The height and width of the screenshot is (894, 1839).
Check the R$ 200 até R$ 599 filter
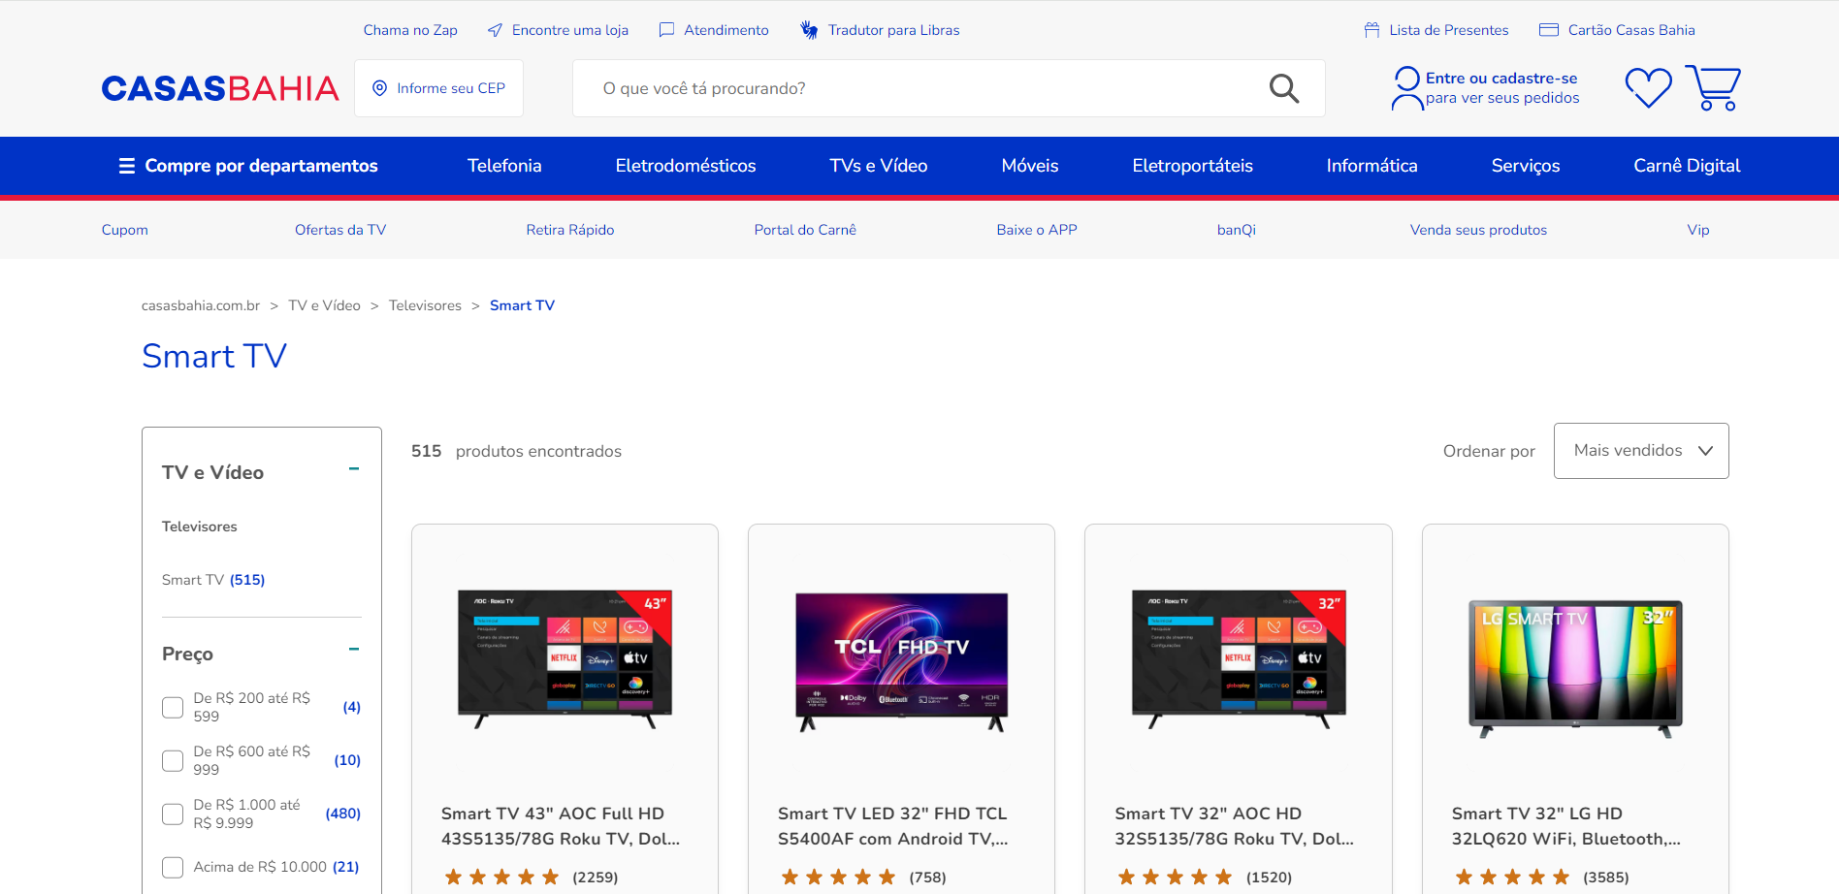click(x=173, y=708)
